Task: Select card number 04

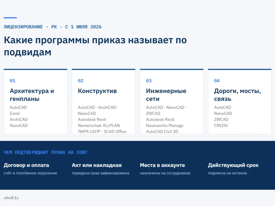Action: click(x=217, y=81)
